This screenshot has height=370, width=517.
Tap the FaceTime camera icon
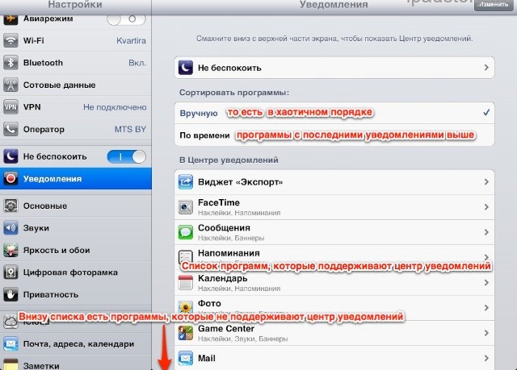pyautogui.click(x=186, y=207)
